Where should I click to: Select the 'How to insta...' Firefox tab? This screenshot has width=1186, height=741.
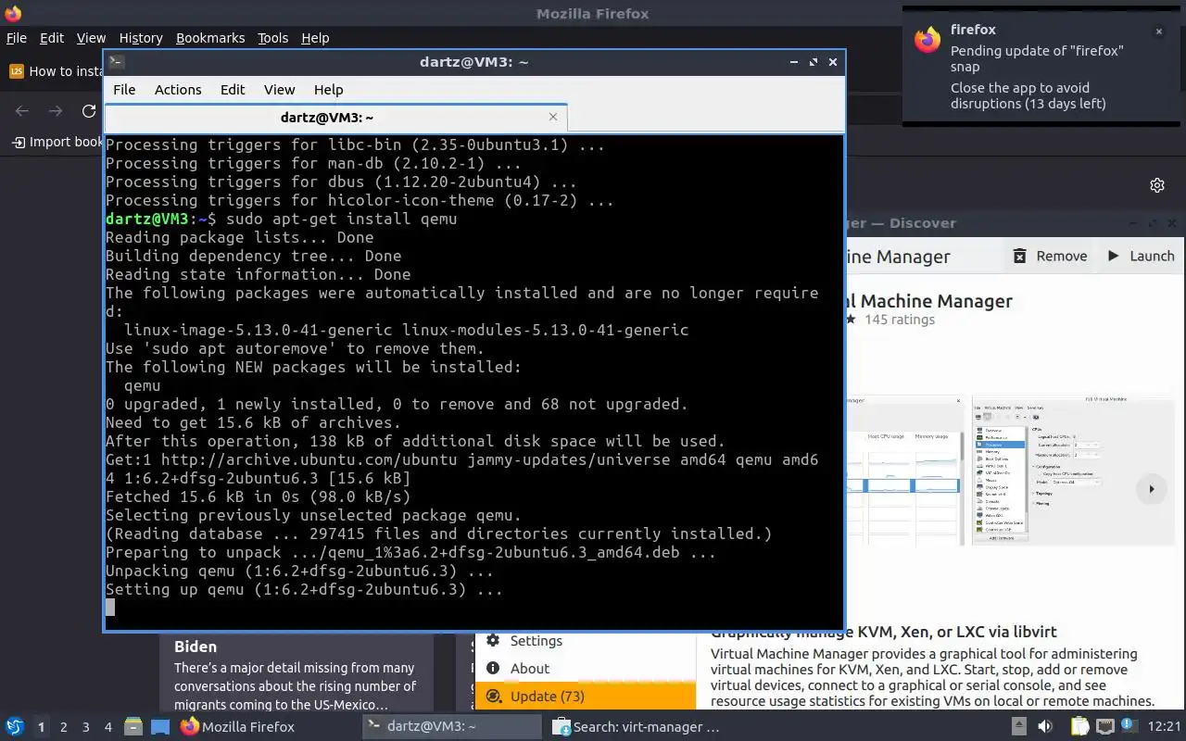[x=54, y=71]
